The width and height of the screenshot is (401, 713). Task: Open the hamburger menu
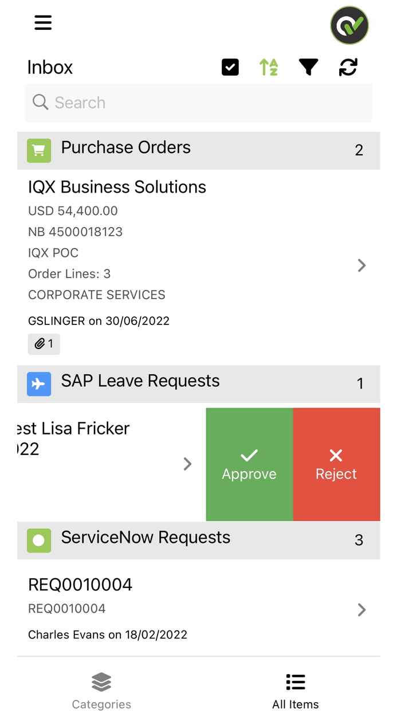point(43,23)
